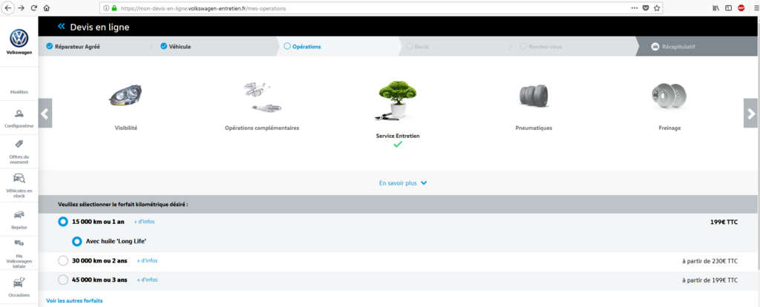Screen dimensions: 760x307
Task: Go to the Véhicule step
Action: click(175, 47)
